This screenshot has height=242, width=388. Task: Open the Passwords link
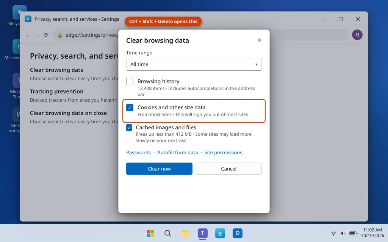(138, 153)
